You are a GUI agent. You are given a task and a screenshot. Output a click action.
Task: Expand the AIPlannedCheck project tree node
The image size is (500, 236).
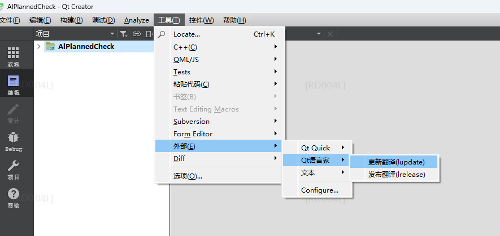(39, 46)
